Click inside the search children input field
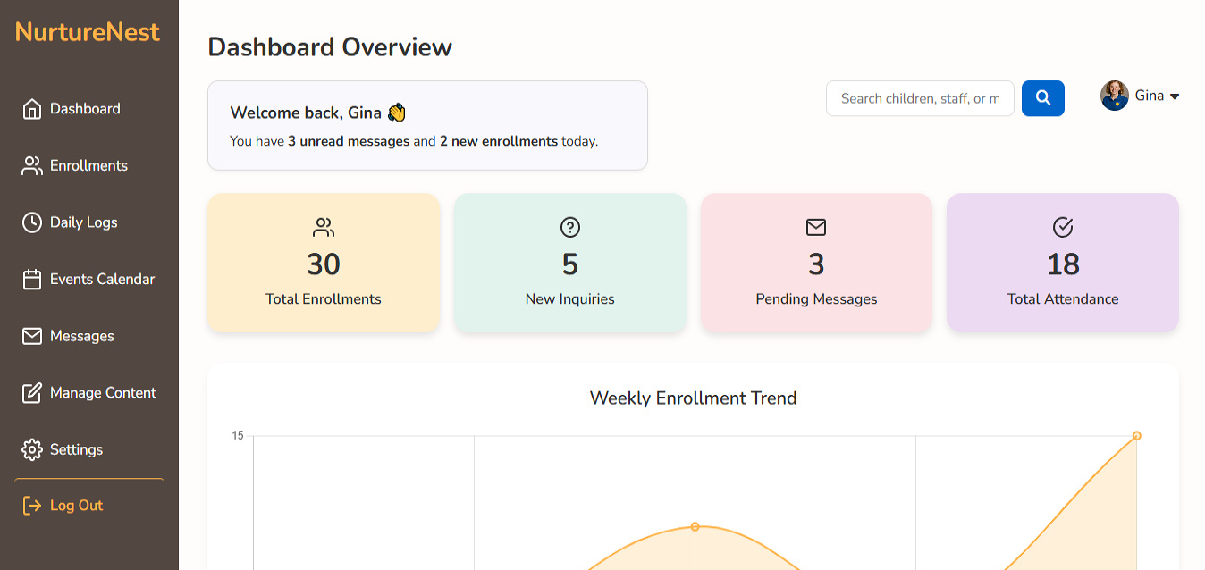Screen dimensions: 1205x570 point(920,98)
